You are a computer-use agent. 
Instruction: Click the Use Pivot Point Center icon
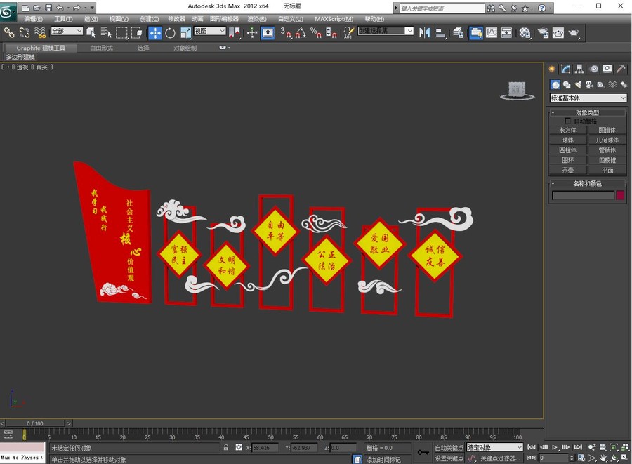[x=234, y=32]
